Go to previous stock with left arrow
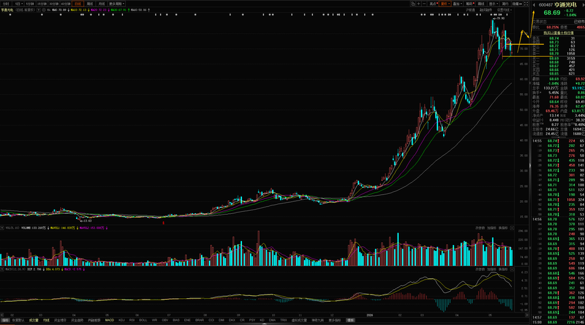 coord(534,5)
